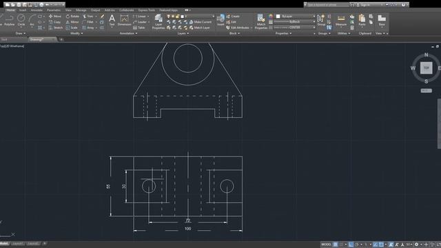The image size is (441, 248).
Task: Select the Arc draw tool
Action: (x=32, y=20)
